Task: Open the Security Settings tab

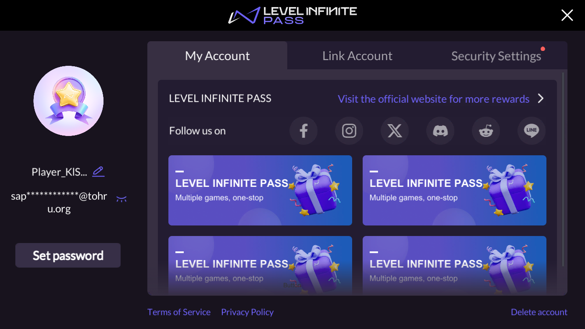Action: [x=496, y=56]
